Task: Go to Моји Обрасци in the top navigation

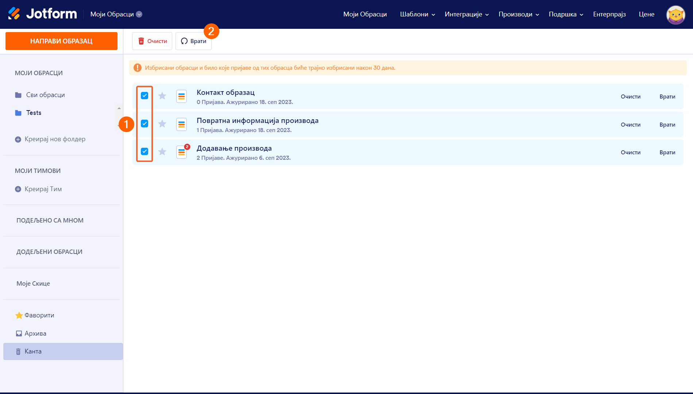Action: tap(365, 14)
